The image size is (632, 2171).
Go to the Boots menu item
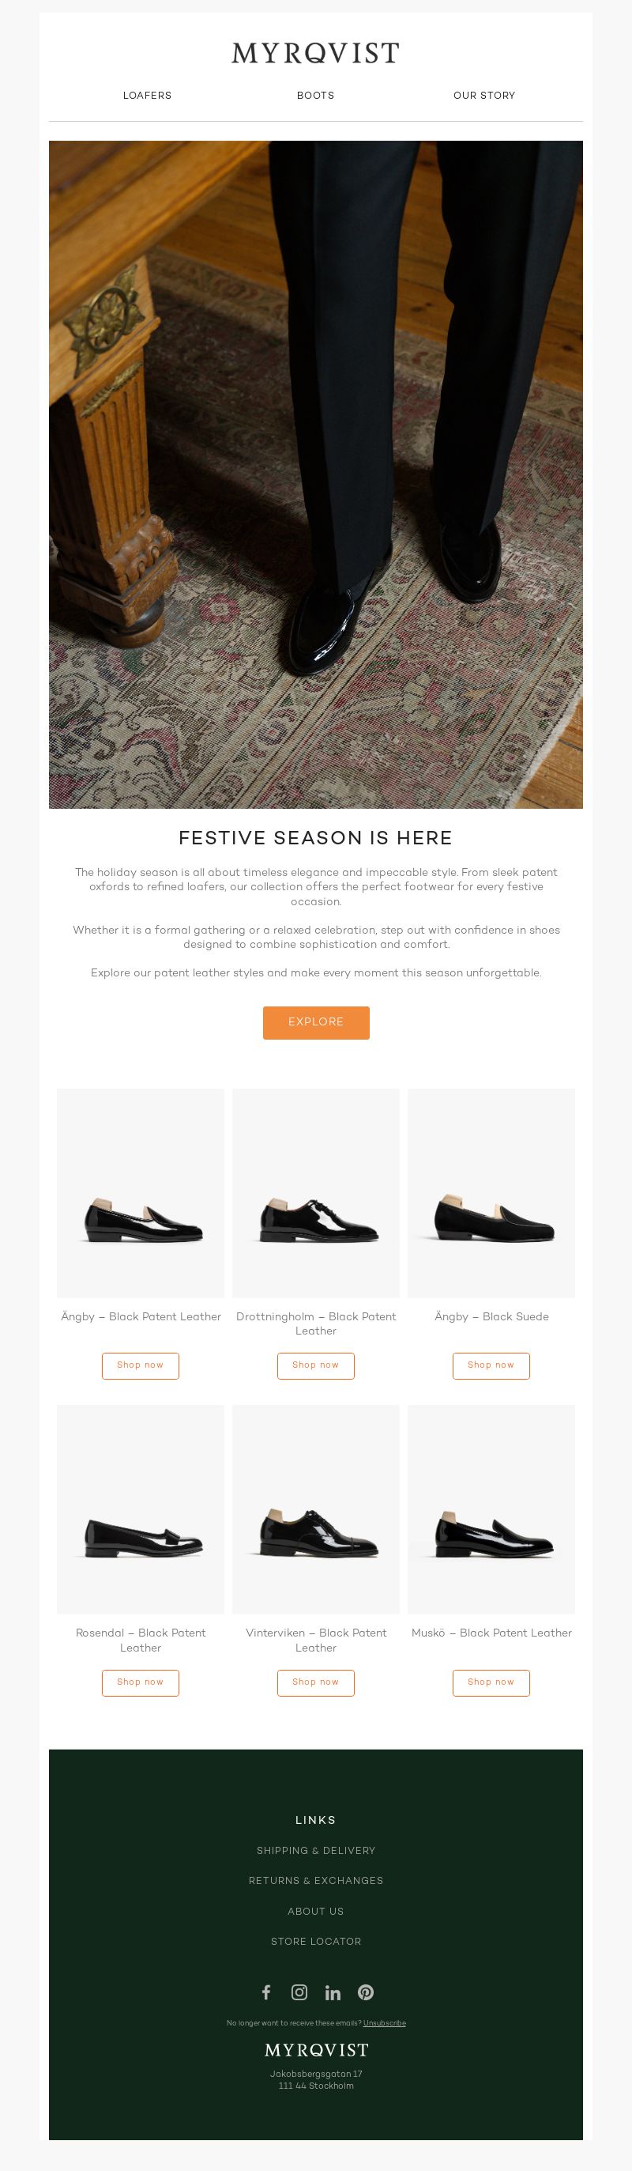316,95
